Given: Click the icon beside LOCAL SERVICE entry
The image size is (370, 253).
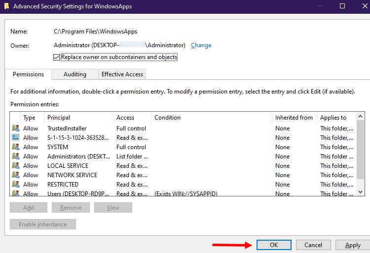Looking at the screenshot, I should pos(15,166).
